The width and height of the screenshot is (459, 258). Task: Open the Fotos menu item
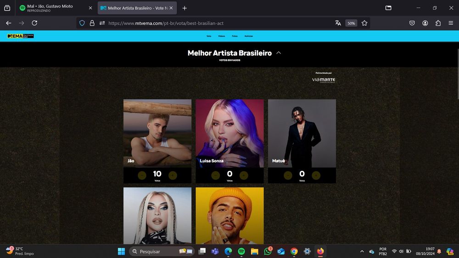pyautogui.click(x=235, y=36)
